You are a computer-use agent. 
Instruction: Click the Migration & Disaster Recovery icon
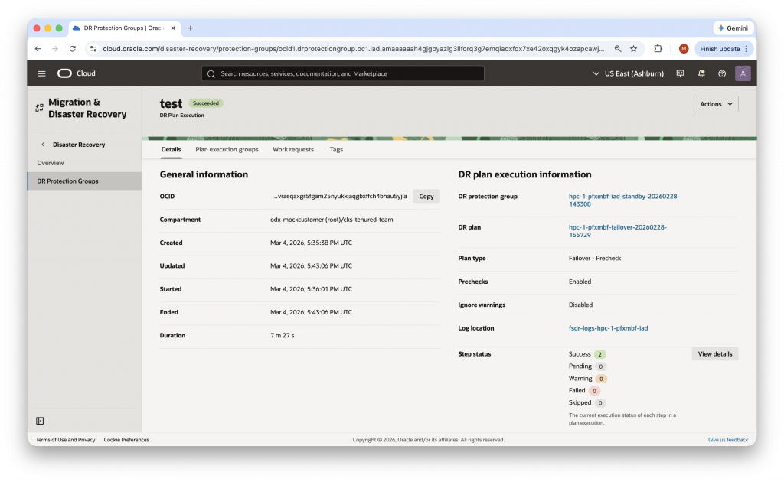(x=39, y=108)
